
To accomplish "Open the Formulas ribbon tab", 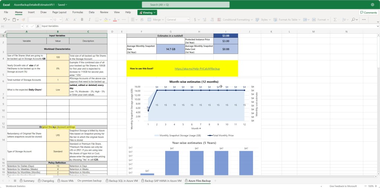I will pos(78,12).
